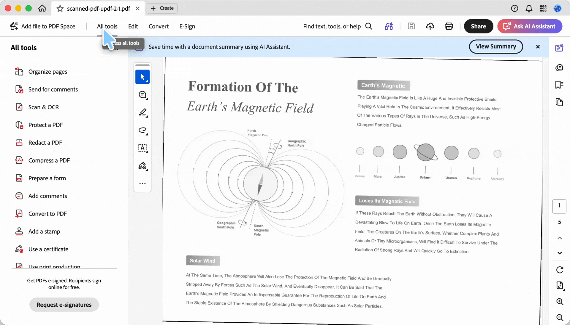Click the rotate page icon
Image resolution: width=570 pixels, height=325 pixels.
pyautogui.click(x=560, y=270)
